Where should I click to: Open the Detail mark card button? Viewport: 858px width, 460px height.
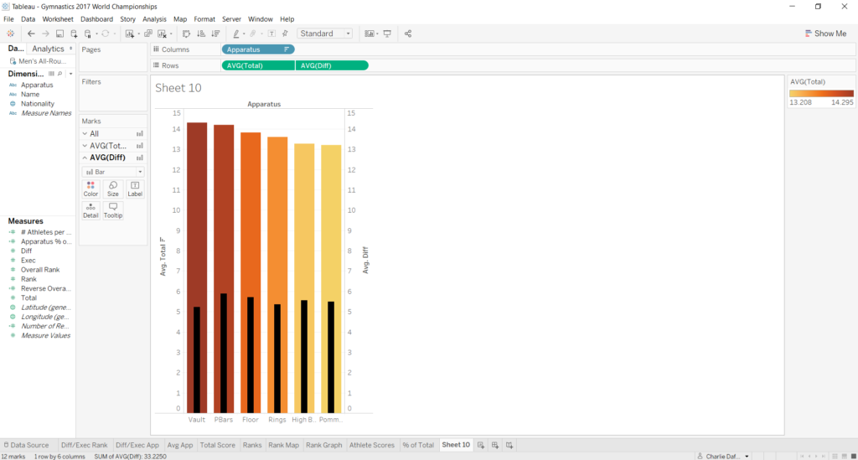(90, 210)
